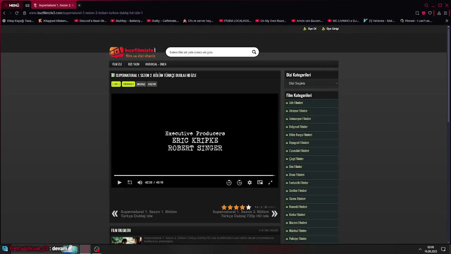451x254 pixels.
Task: Open Aile Filmleri category
Action: coord(296,103)
